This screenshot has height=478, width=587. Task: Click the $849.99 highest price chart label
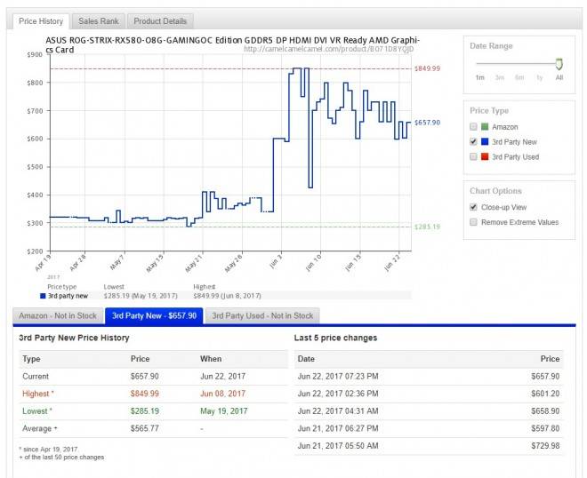click(427, 68)
